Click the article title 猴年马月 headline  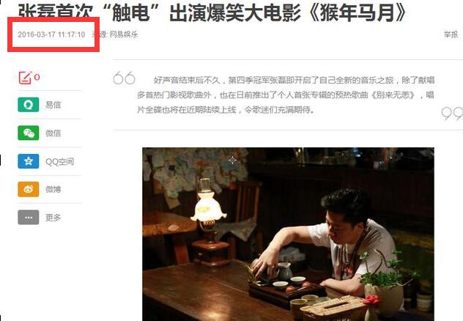[212, 13]
